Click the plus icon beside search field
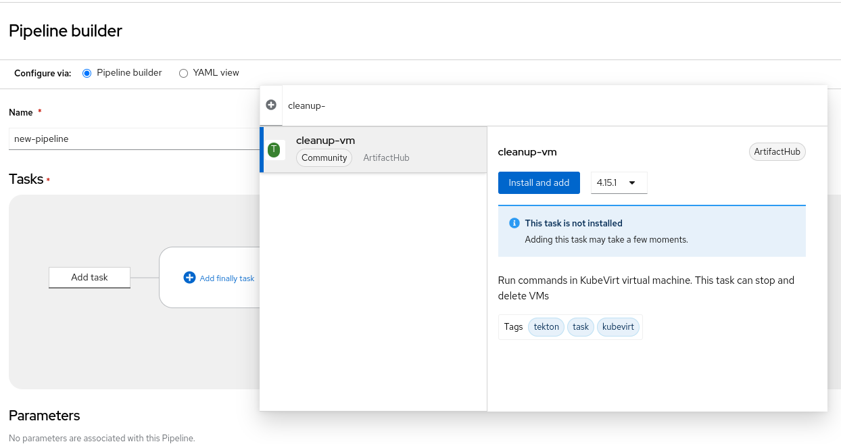The image size is (841, 444). pos(271,105)
